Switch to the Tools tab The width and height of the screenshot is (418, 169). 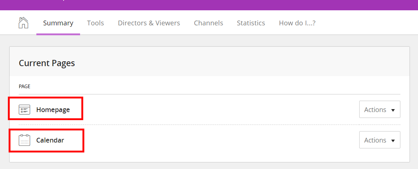[x=96, y=23]
